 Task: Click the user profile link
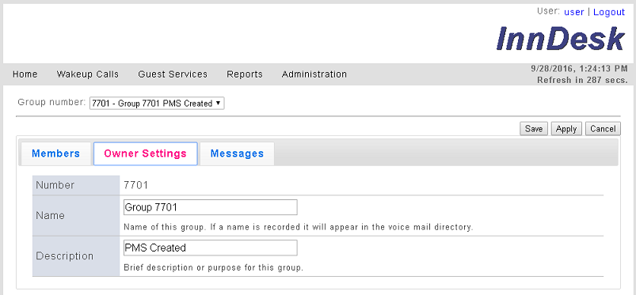point(574,12)
